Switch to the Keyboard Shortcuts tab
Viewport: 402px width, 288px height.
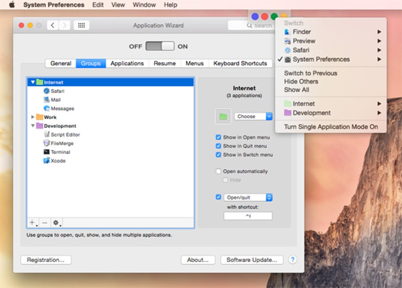[x=240, y=63]
